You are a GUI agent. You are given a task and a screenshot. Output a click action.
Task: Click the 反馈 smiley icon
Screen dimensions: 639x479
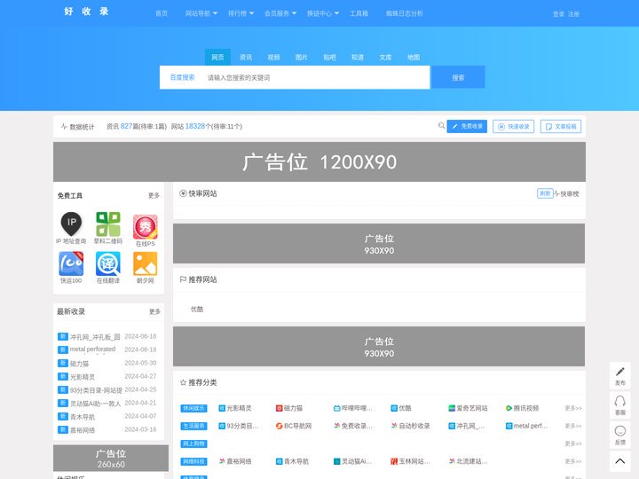[x=619, y=431]
